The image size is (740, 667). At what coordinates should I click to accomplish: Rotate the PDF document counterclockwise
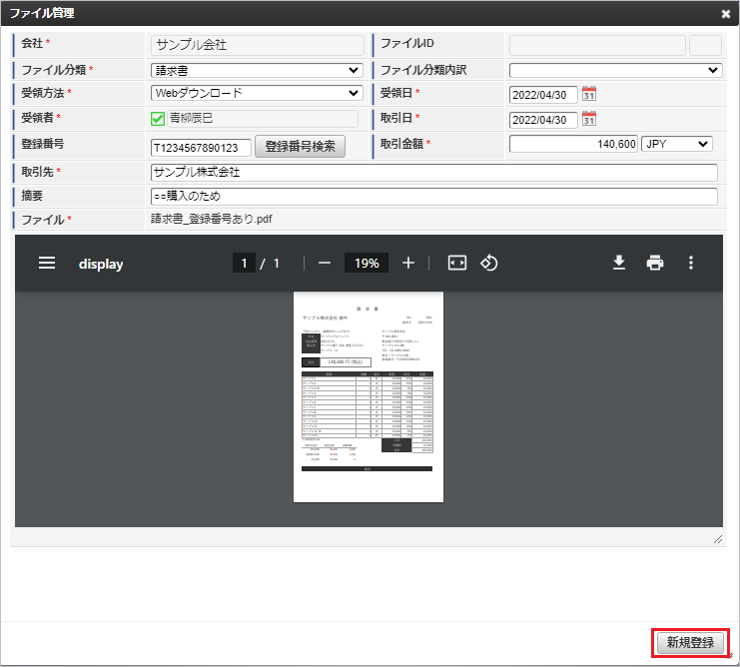point(489,264)
